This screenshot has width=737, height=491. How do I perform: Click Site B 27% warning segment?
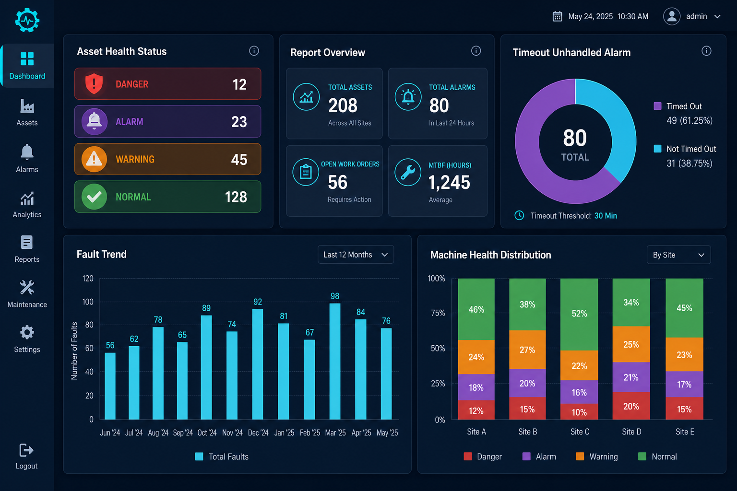point(527,350)
